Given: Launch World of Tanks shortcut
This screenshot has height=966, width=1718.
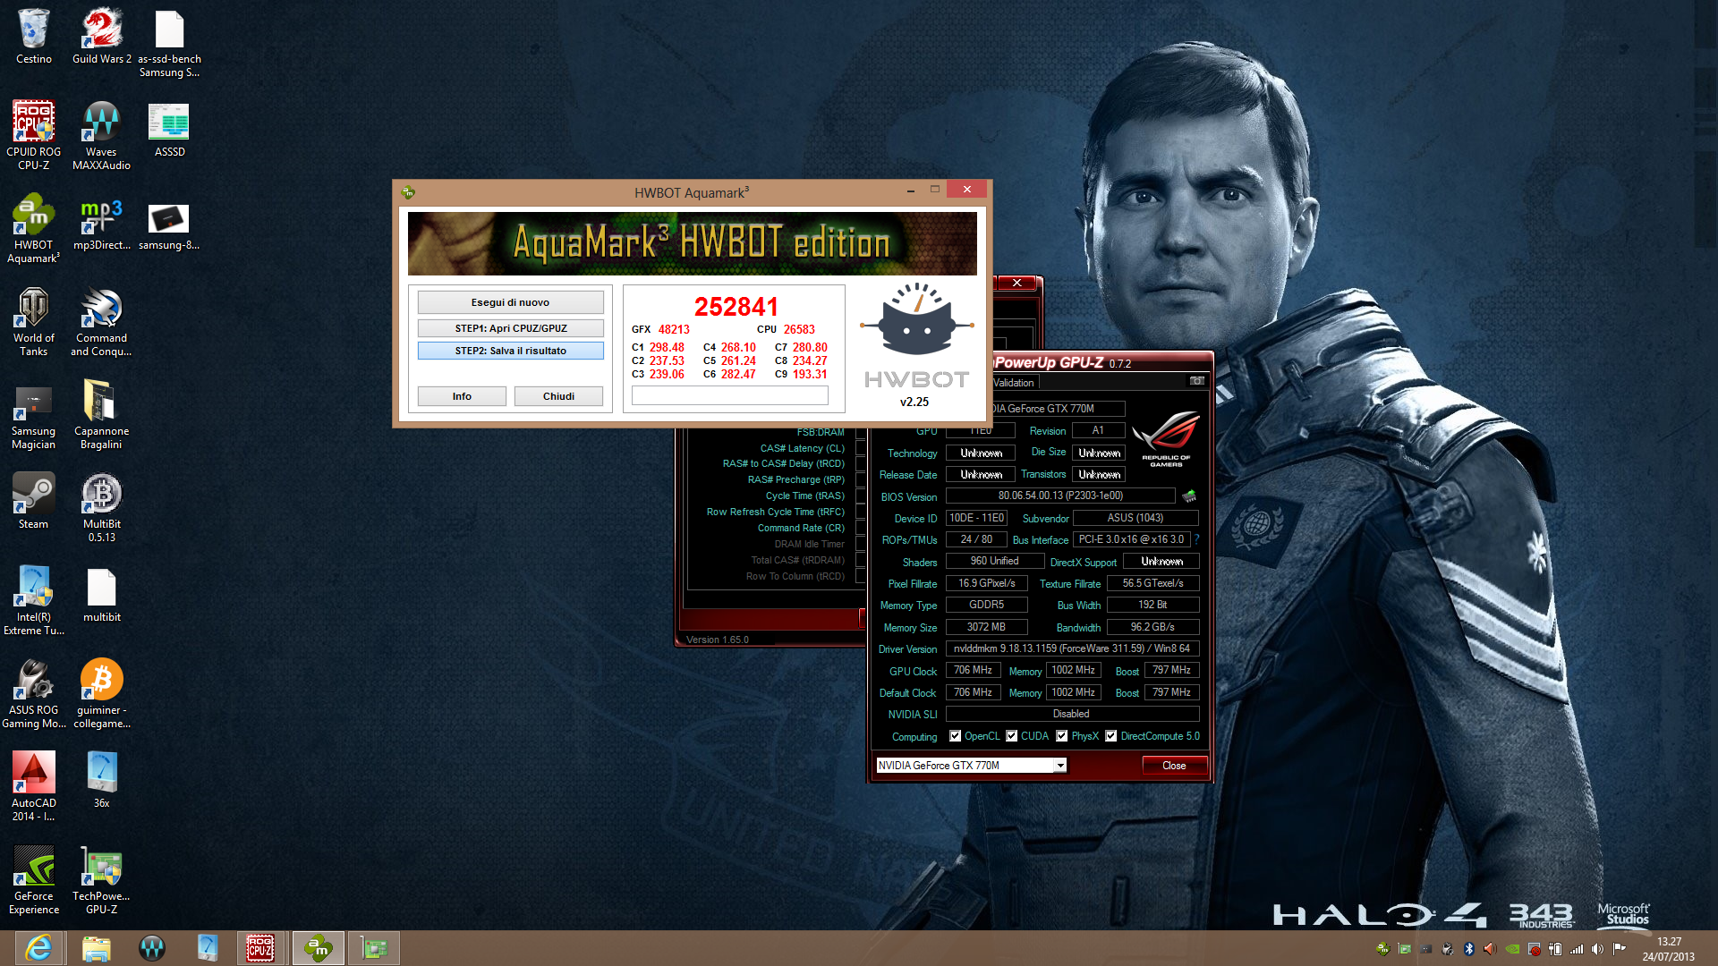Looking at the screenshot, I should tap(34, 322).
